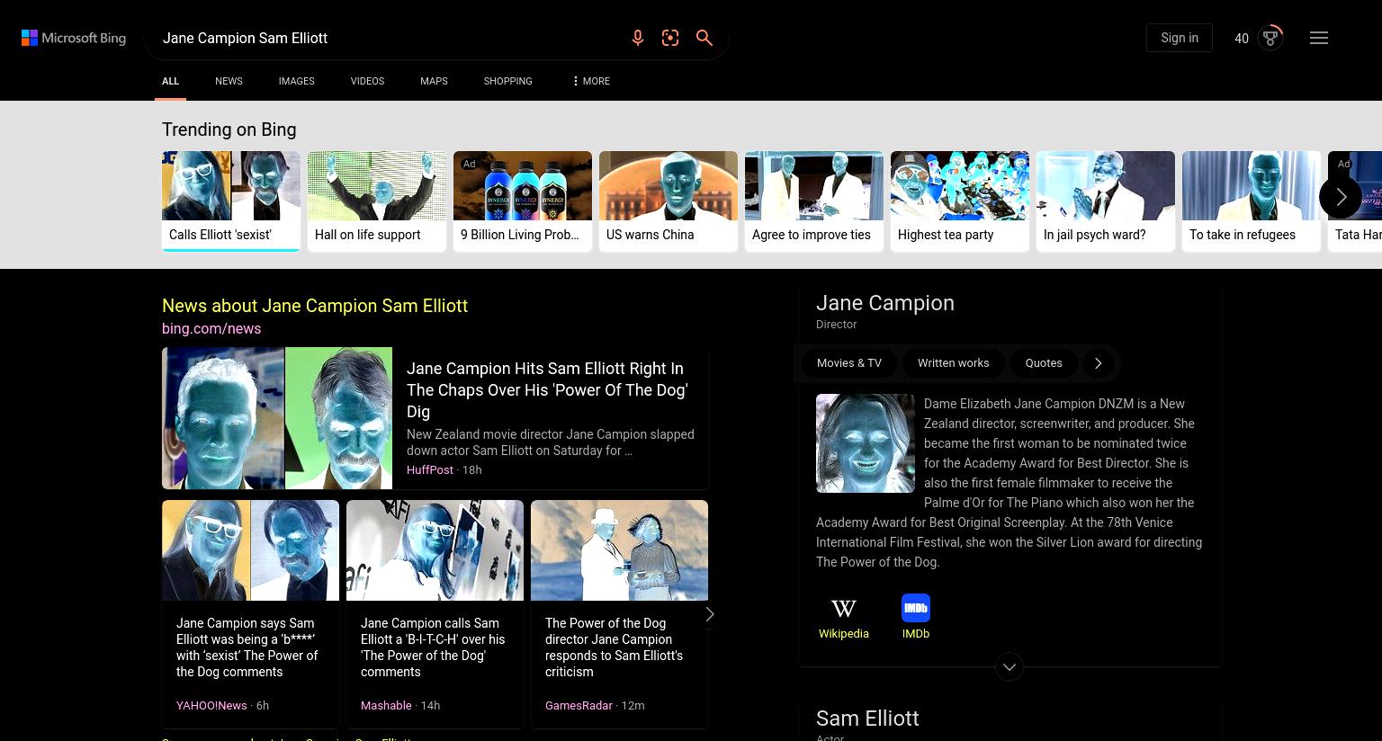Switch to the MAPS tab
This screenshot has width=1382, height=741.
pos(434,81)
